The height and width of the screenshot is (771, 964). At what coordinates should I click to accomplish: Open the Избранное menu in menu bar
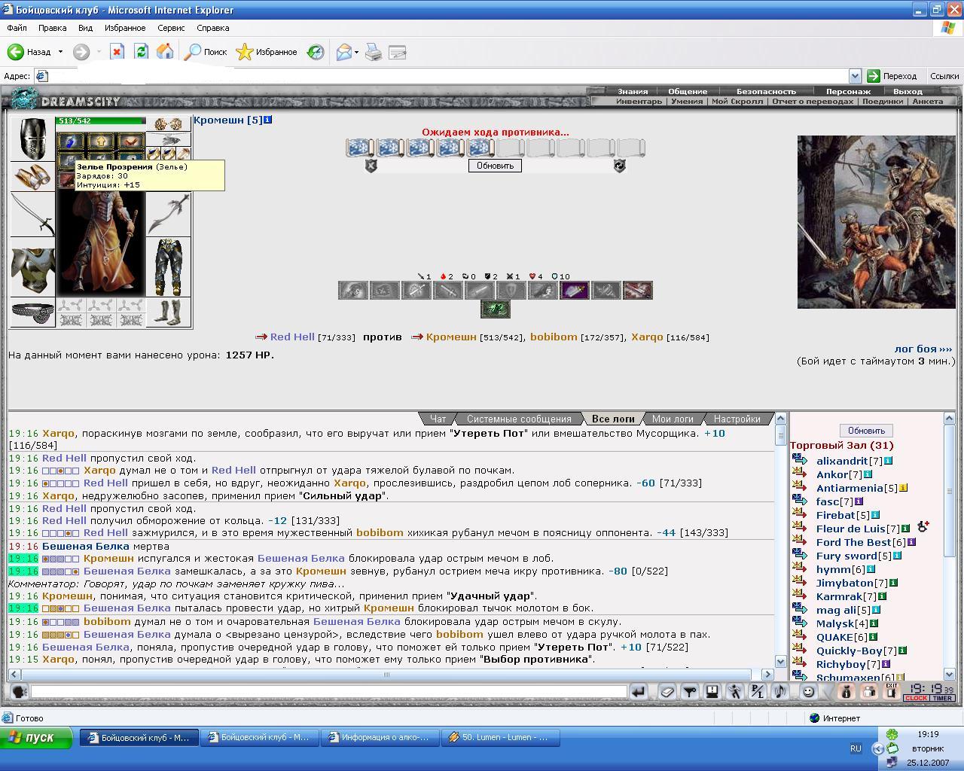coord(125,28)
